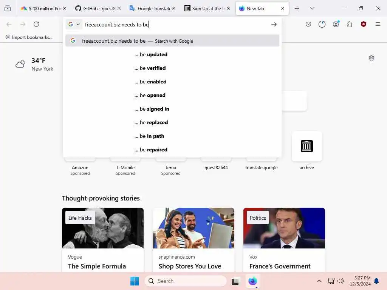The image size is (387, 290).
Task: Pick the 'be replaced' suggestion
Action: coord(172,122)
